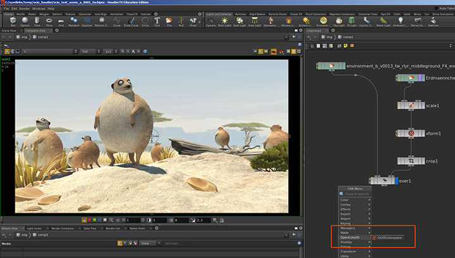The width and height of the screenshot is (455, 258).
Task: Select the Circle shelf tool
Action: tap(145, 21)
